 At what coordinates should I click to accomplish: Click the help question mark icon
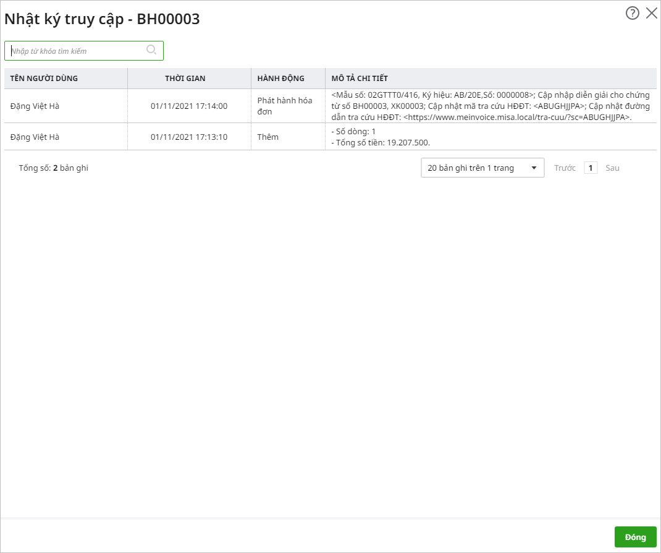click(632, 14)
